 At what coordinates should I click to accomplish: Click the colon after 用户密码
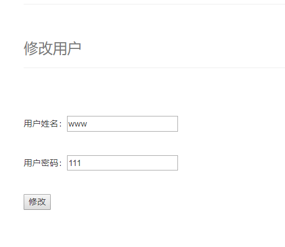[x=60, y=163]
